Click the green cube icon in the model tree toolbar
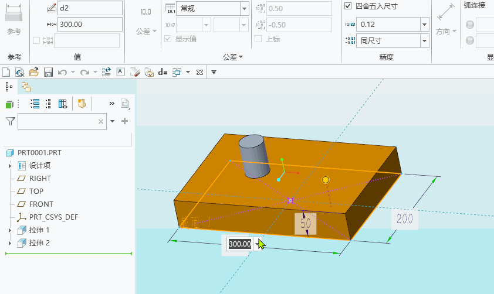 9,104
